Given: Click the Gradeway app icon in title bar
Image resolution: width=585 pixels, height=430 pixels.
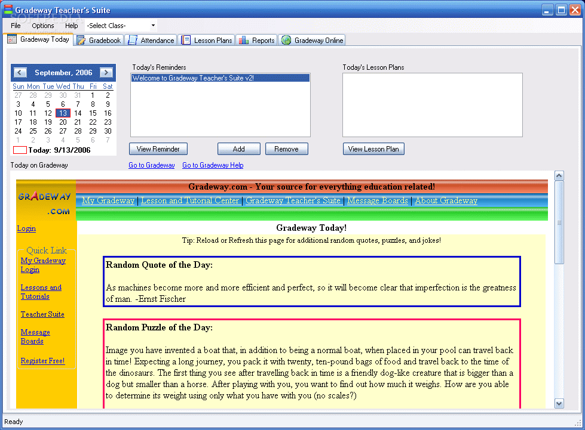Looking at the screenshot, I should click(x=8, y=10).
